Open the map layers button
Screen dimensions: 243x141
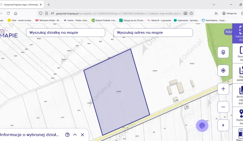223,52
